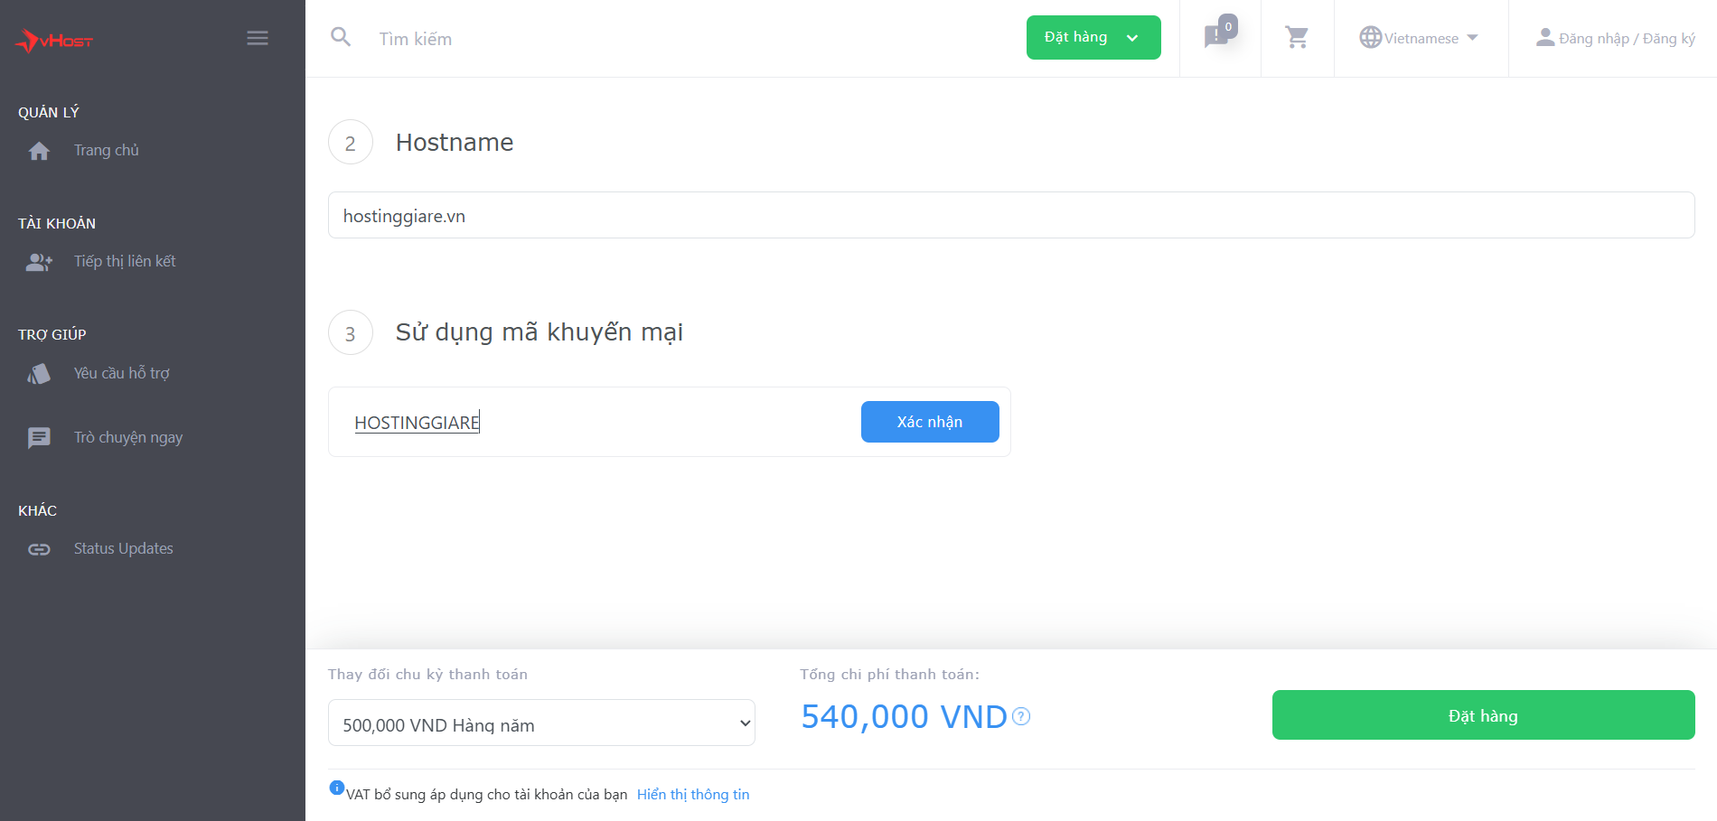The width and height of the screenshot is (1717, 821).
Task: Open the notifications message icon
Action: [x=1216, y=37]
